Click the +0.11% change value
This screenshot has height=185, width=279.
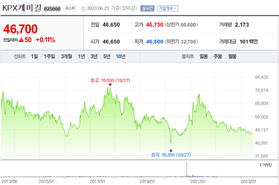coord(45,40)
